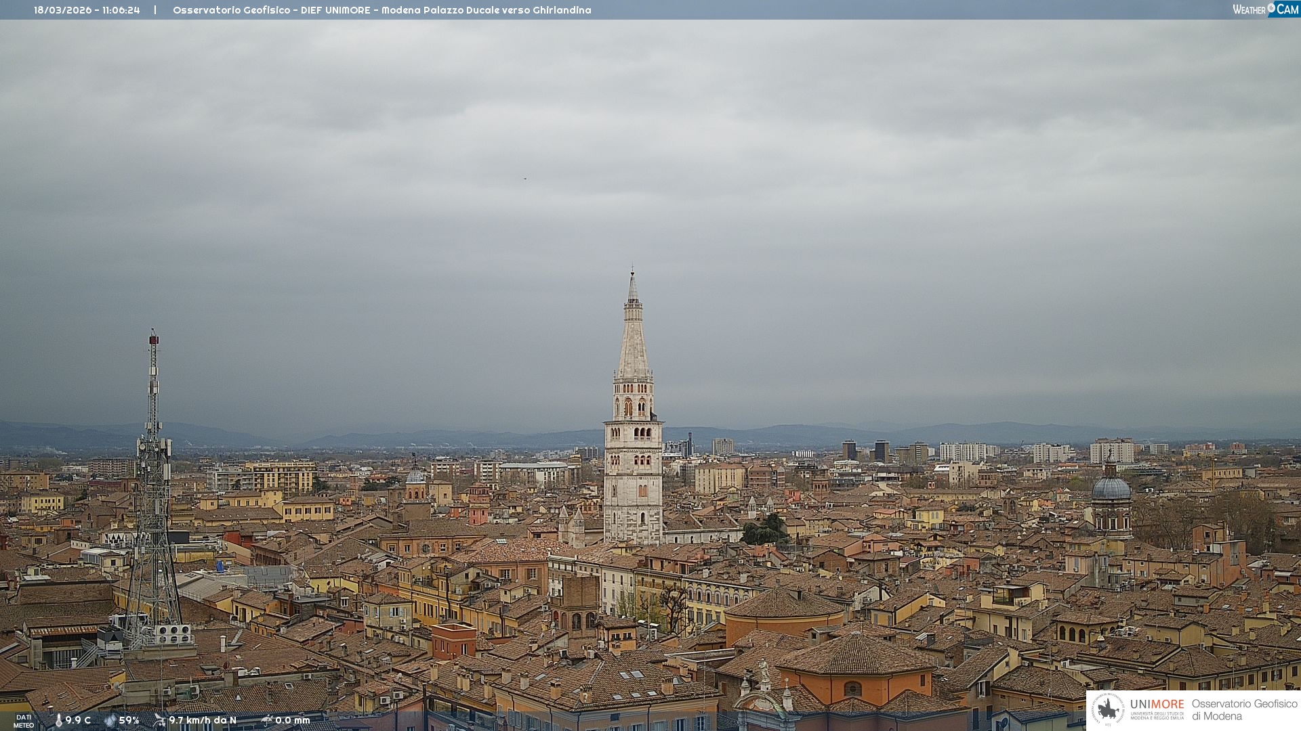Screen dimensions: 1301x731
Task: Click Osservatorio Geofisico di Modena text
Action: point(1244,709)
